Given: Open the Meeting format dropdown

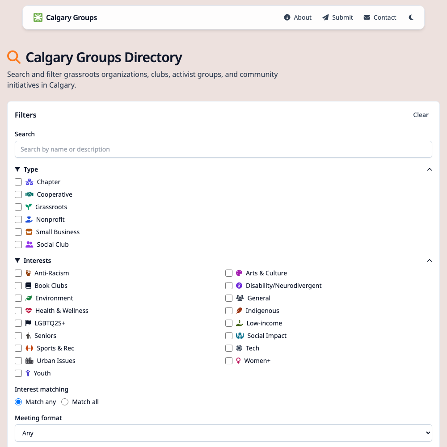Looking at the screenshot, I should tap(223, 433).
